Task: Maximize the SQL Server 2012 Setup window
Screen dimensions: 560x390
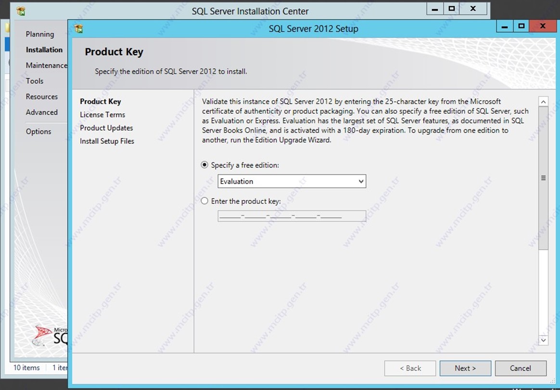Action: click(x=521, y=26)
